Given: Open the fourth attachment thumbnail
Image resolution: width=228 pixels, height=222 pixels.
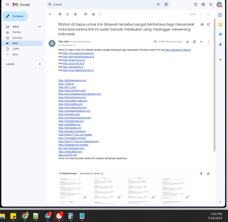Looking at the screenshot, I should 176,188.
